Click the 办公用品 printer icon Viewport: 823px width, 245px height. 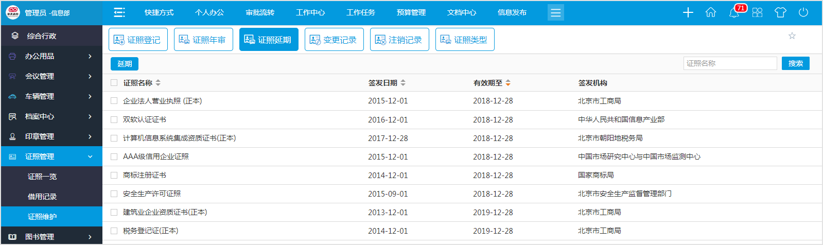point(12,56)
